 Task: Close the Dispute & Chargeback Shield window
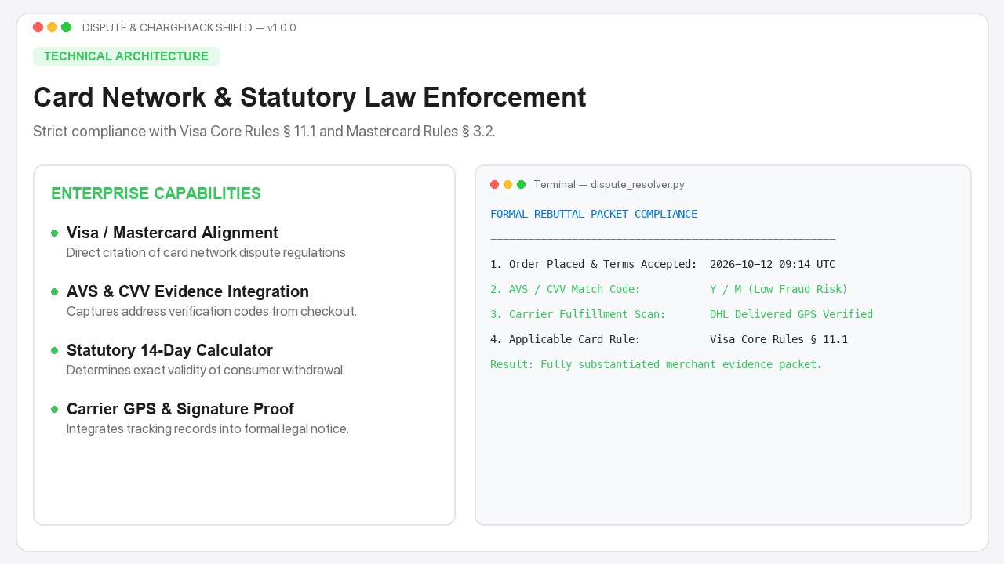click(38, 27)
